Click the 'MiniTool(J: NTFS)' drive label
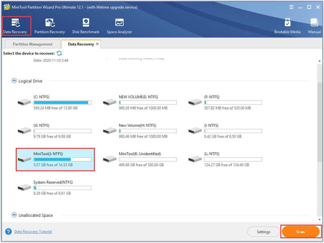324x243 pixels. click(x=48, y=154)
